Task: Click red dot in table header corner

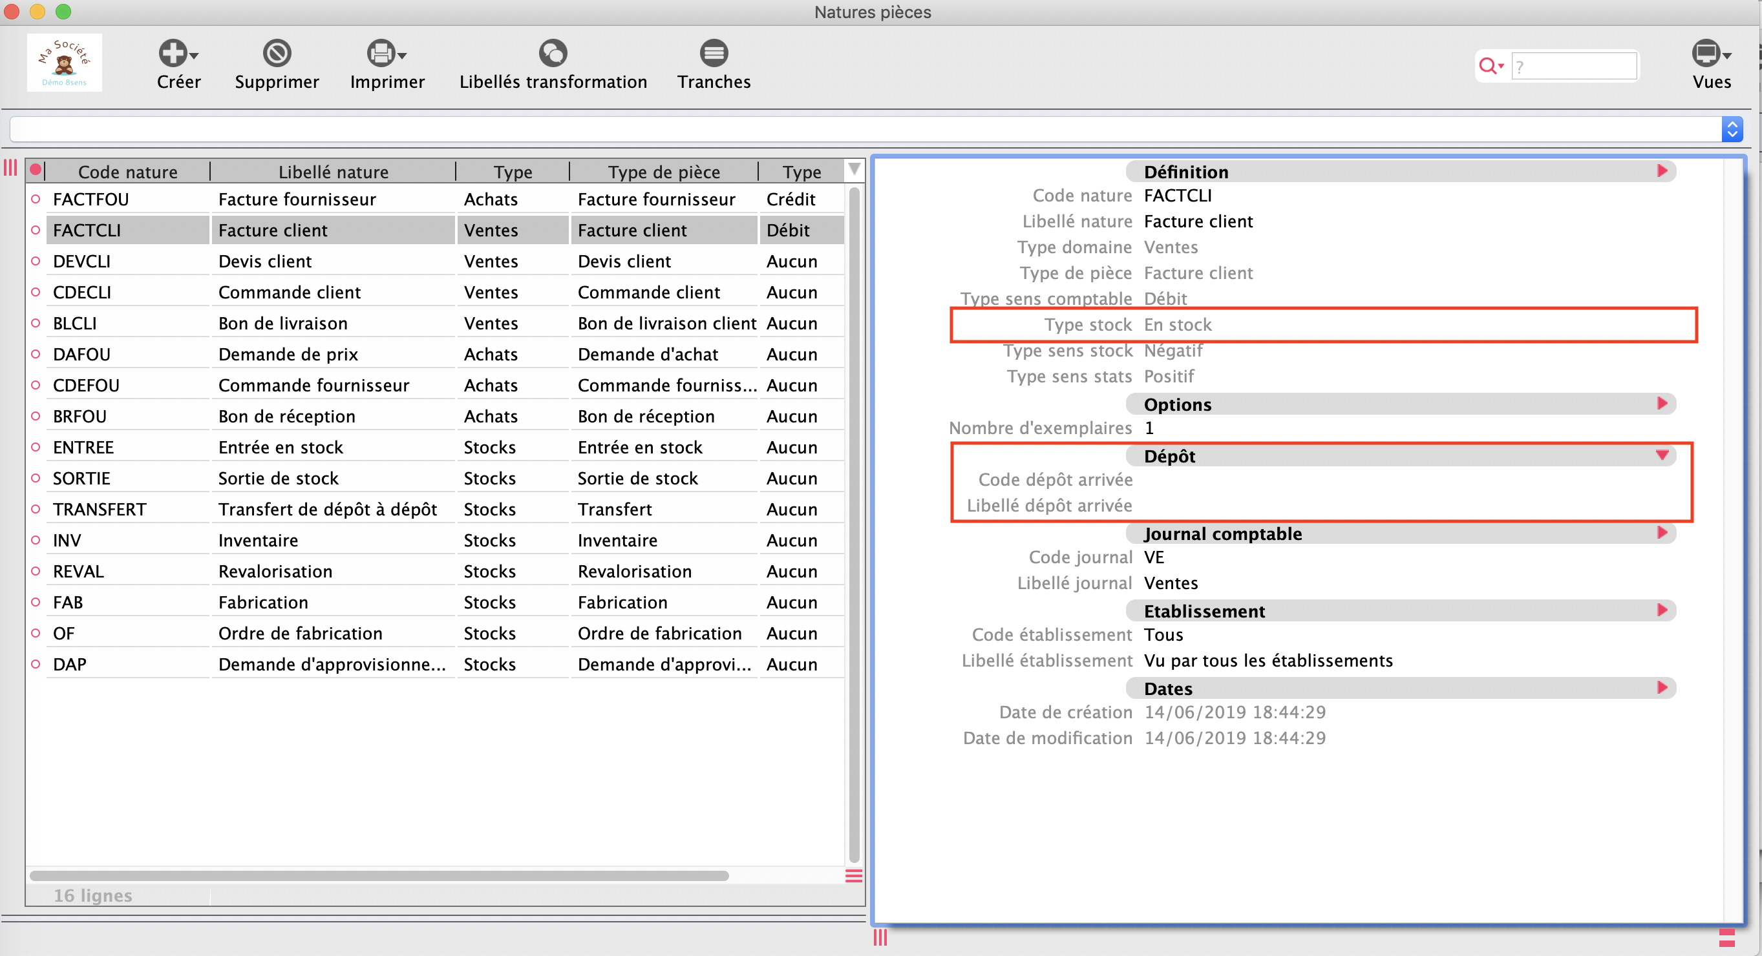Action: click(36, 170)
